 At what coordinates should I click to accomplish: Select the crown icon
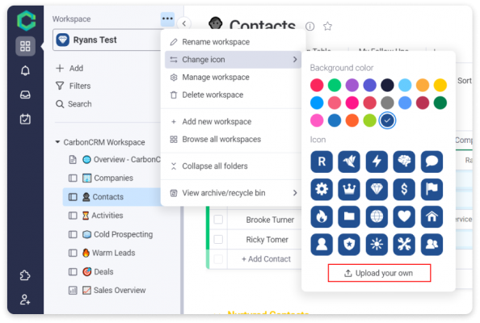point(349,189)
